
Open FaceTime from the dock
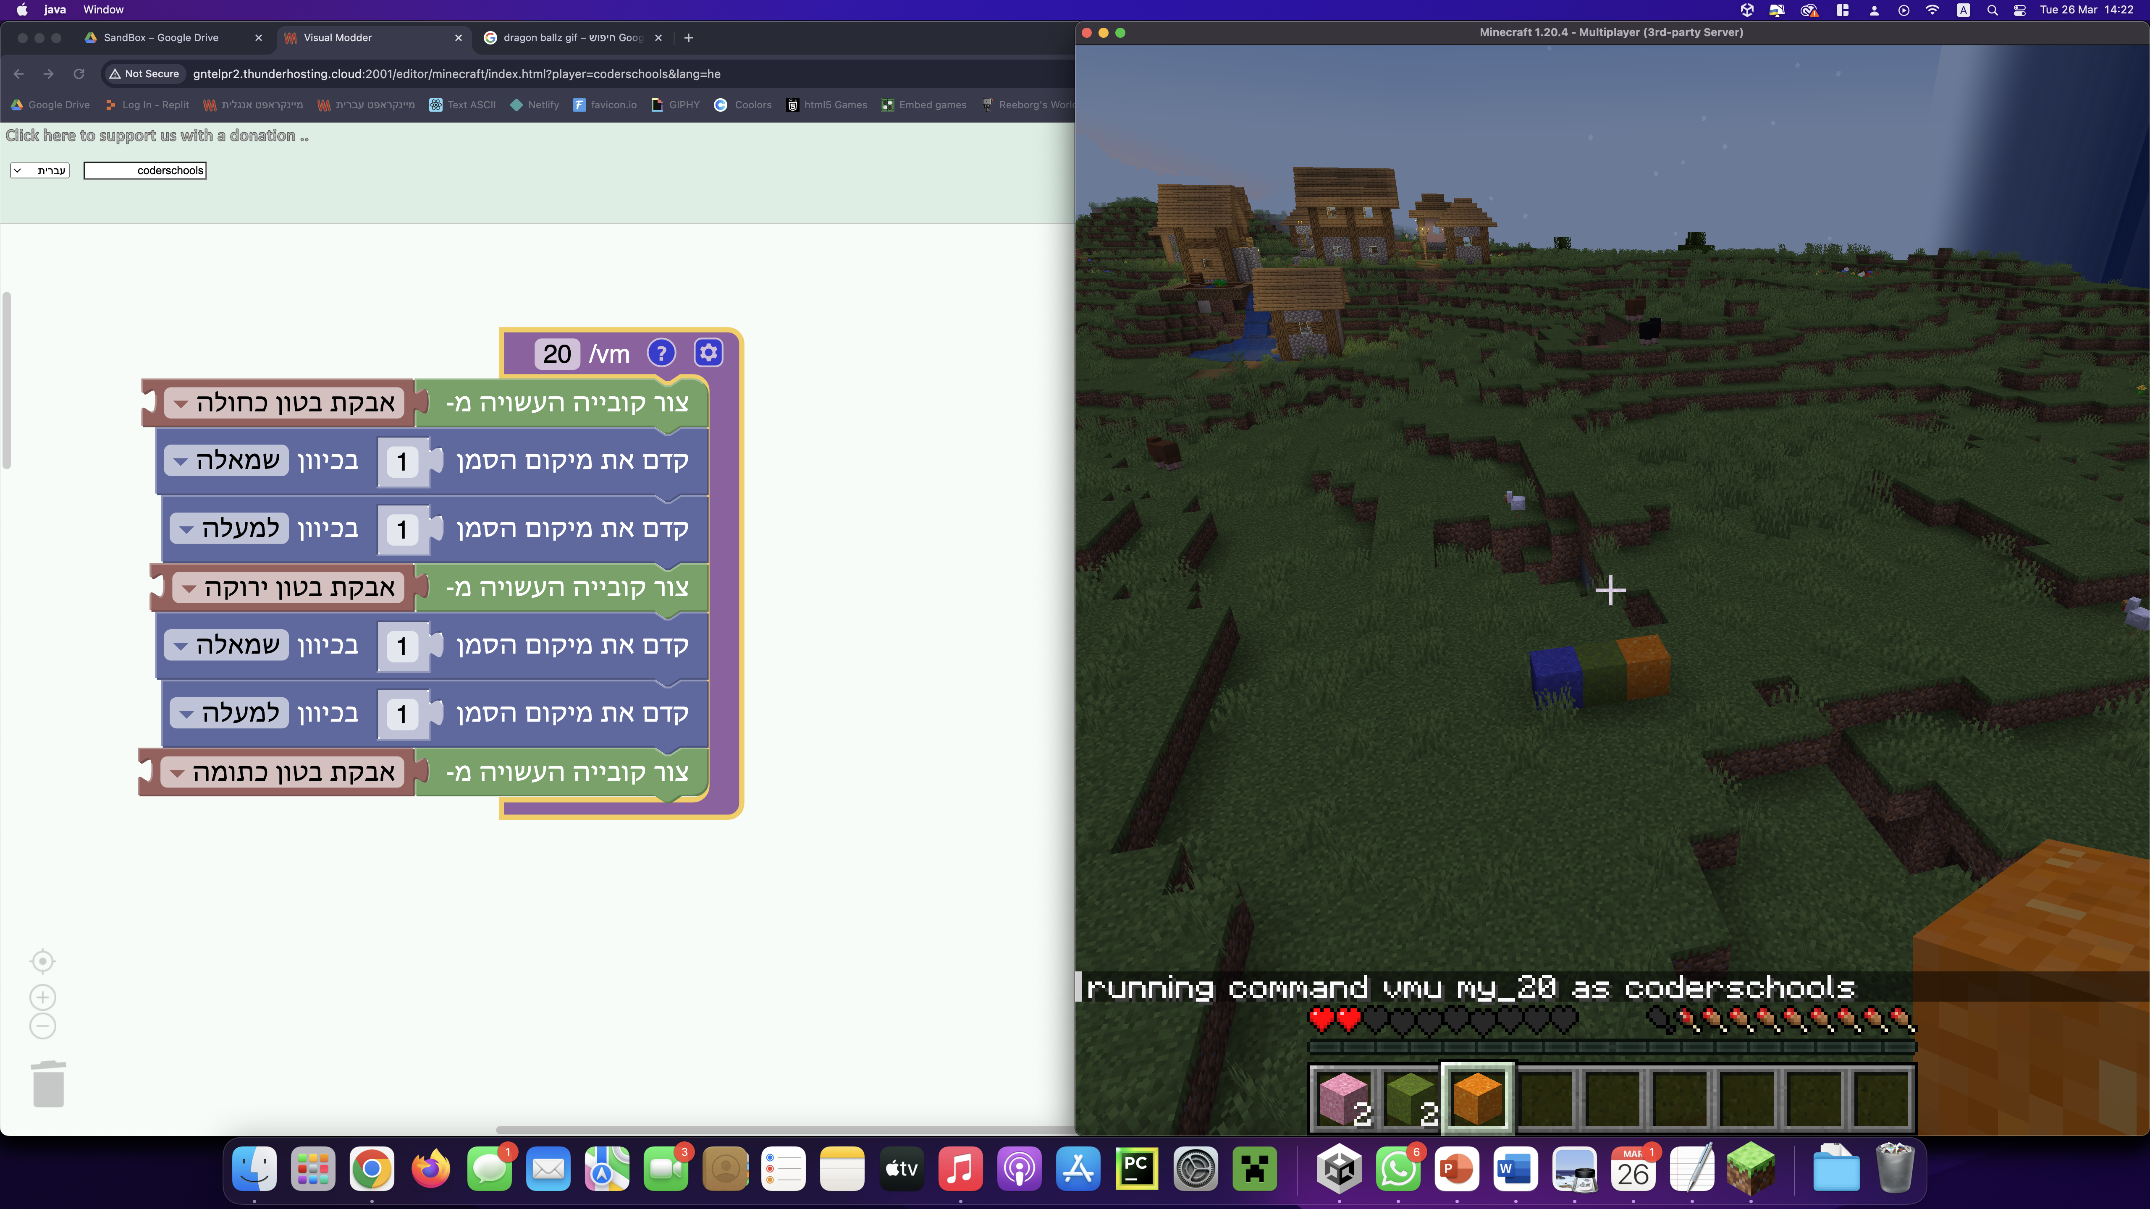[666, 1169]
